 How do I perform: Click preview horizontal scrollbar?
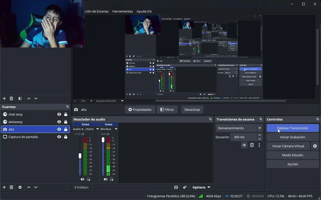click(x=221, y=101)
